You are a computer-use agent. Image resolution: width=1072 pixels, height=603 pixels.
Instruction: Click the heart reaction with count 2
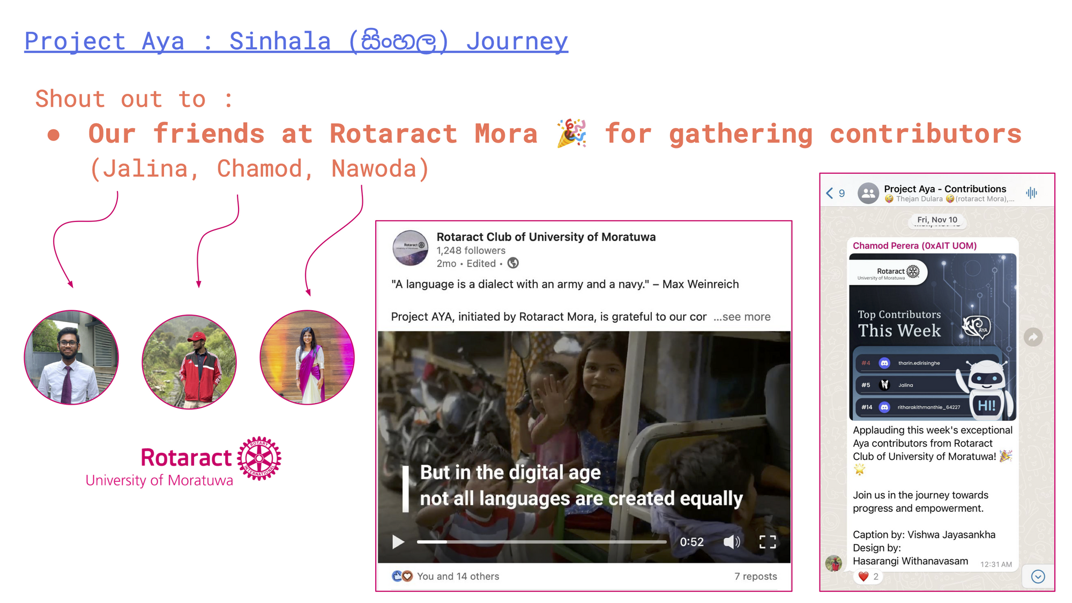(868, 577)
